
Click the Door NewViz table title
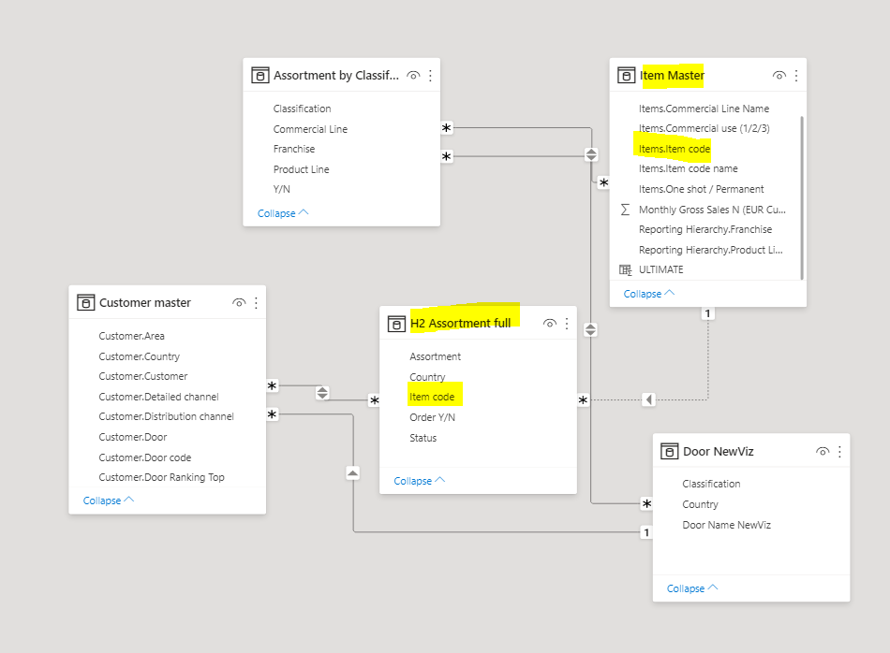(x=719, y=452)
